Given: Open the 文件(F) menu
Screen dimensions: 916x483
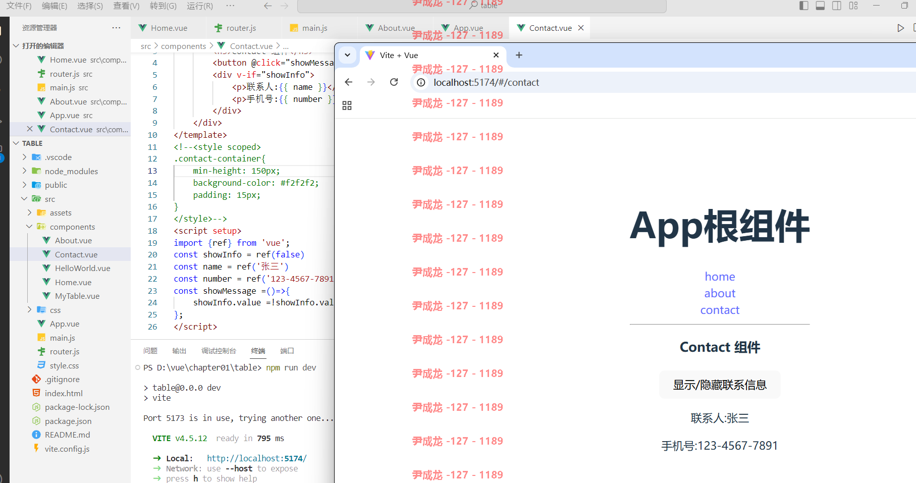Looking at the screenshot, I should tap(19, 6).
